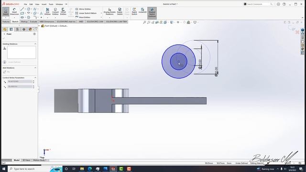
Task: Select the Corner Rectangle tool
Action: (x=22, y=13)
